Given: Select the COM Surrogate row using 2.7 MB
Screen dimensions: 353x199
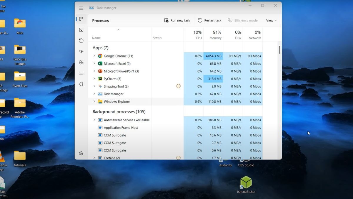Looking at the screenshot, I should [175, 143].
